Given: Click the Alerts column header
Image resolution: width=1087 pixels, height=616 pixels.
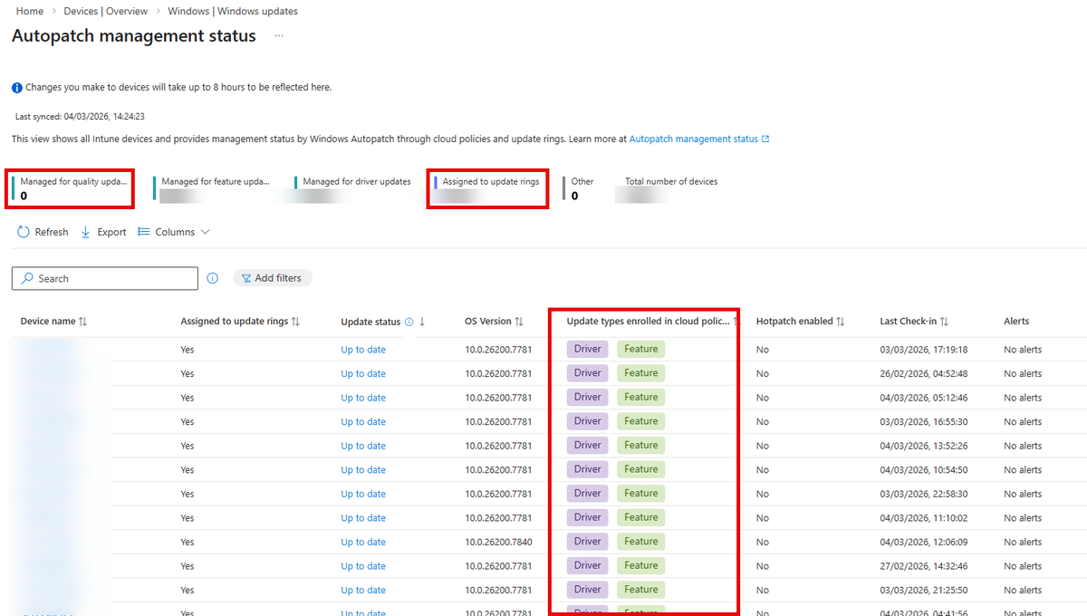Looking at the screenshot, I should [x=1016, y=321].
